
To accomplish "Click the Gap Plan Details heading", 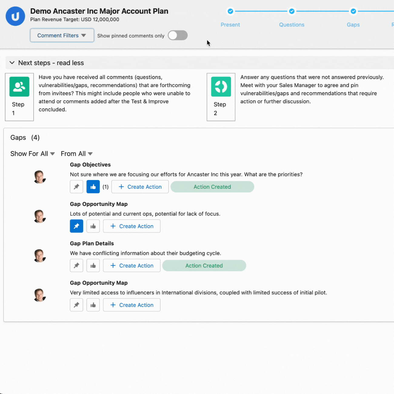I will (x=92, y=243).
